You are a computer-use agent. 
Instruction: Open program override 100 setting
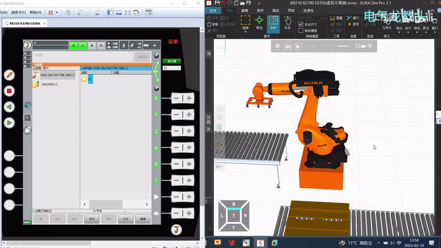[112, 45]
